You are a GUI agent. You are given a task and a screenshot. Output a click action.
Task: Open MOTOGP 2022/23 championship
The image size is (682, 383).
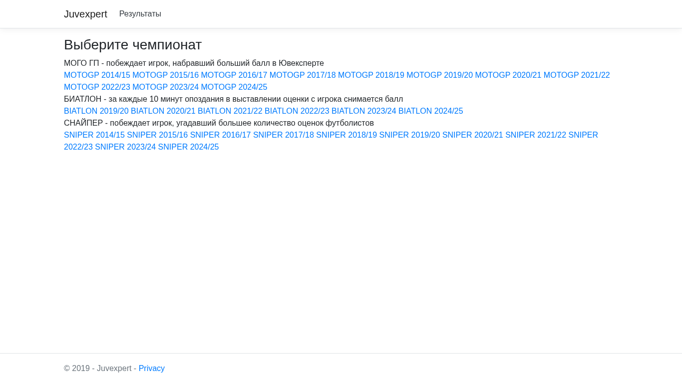97,87
